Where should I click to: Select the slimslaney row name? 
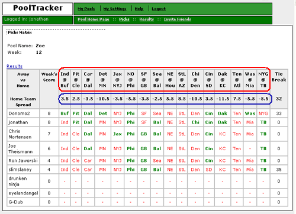pos(20,170)
